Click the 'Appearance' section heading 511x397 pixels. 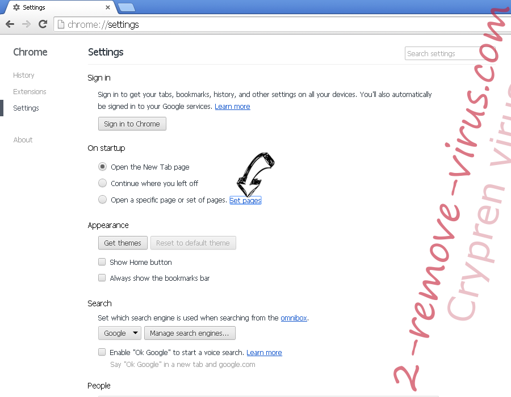[108, 225]
